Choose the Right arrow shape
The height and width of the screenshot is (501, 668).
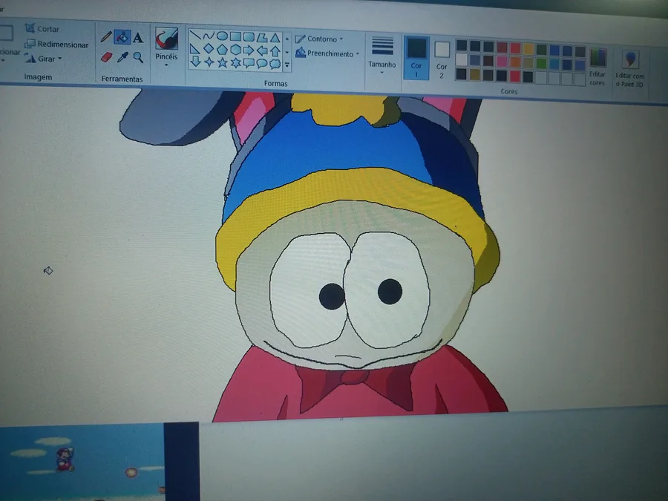(x=249, y=50)
